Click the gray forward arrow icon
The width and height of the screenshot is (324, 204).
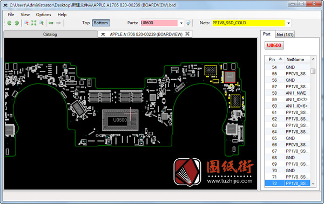click(x=58, y=23)
